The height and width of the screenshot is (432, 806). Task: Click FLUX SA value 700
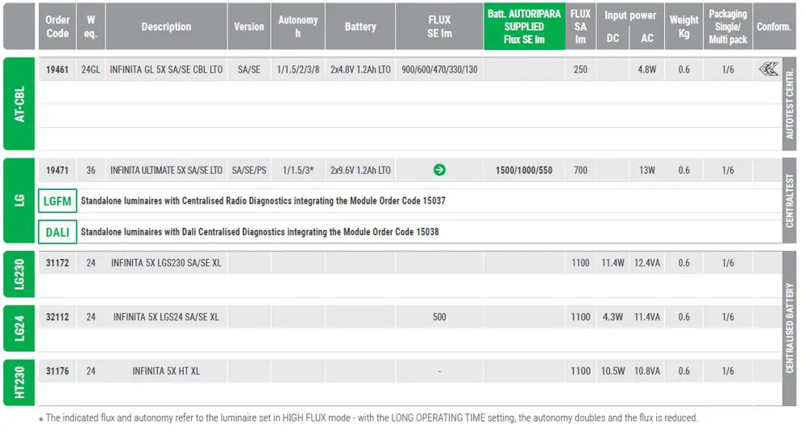(580, 171)
